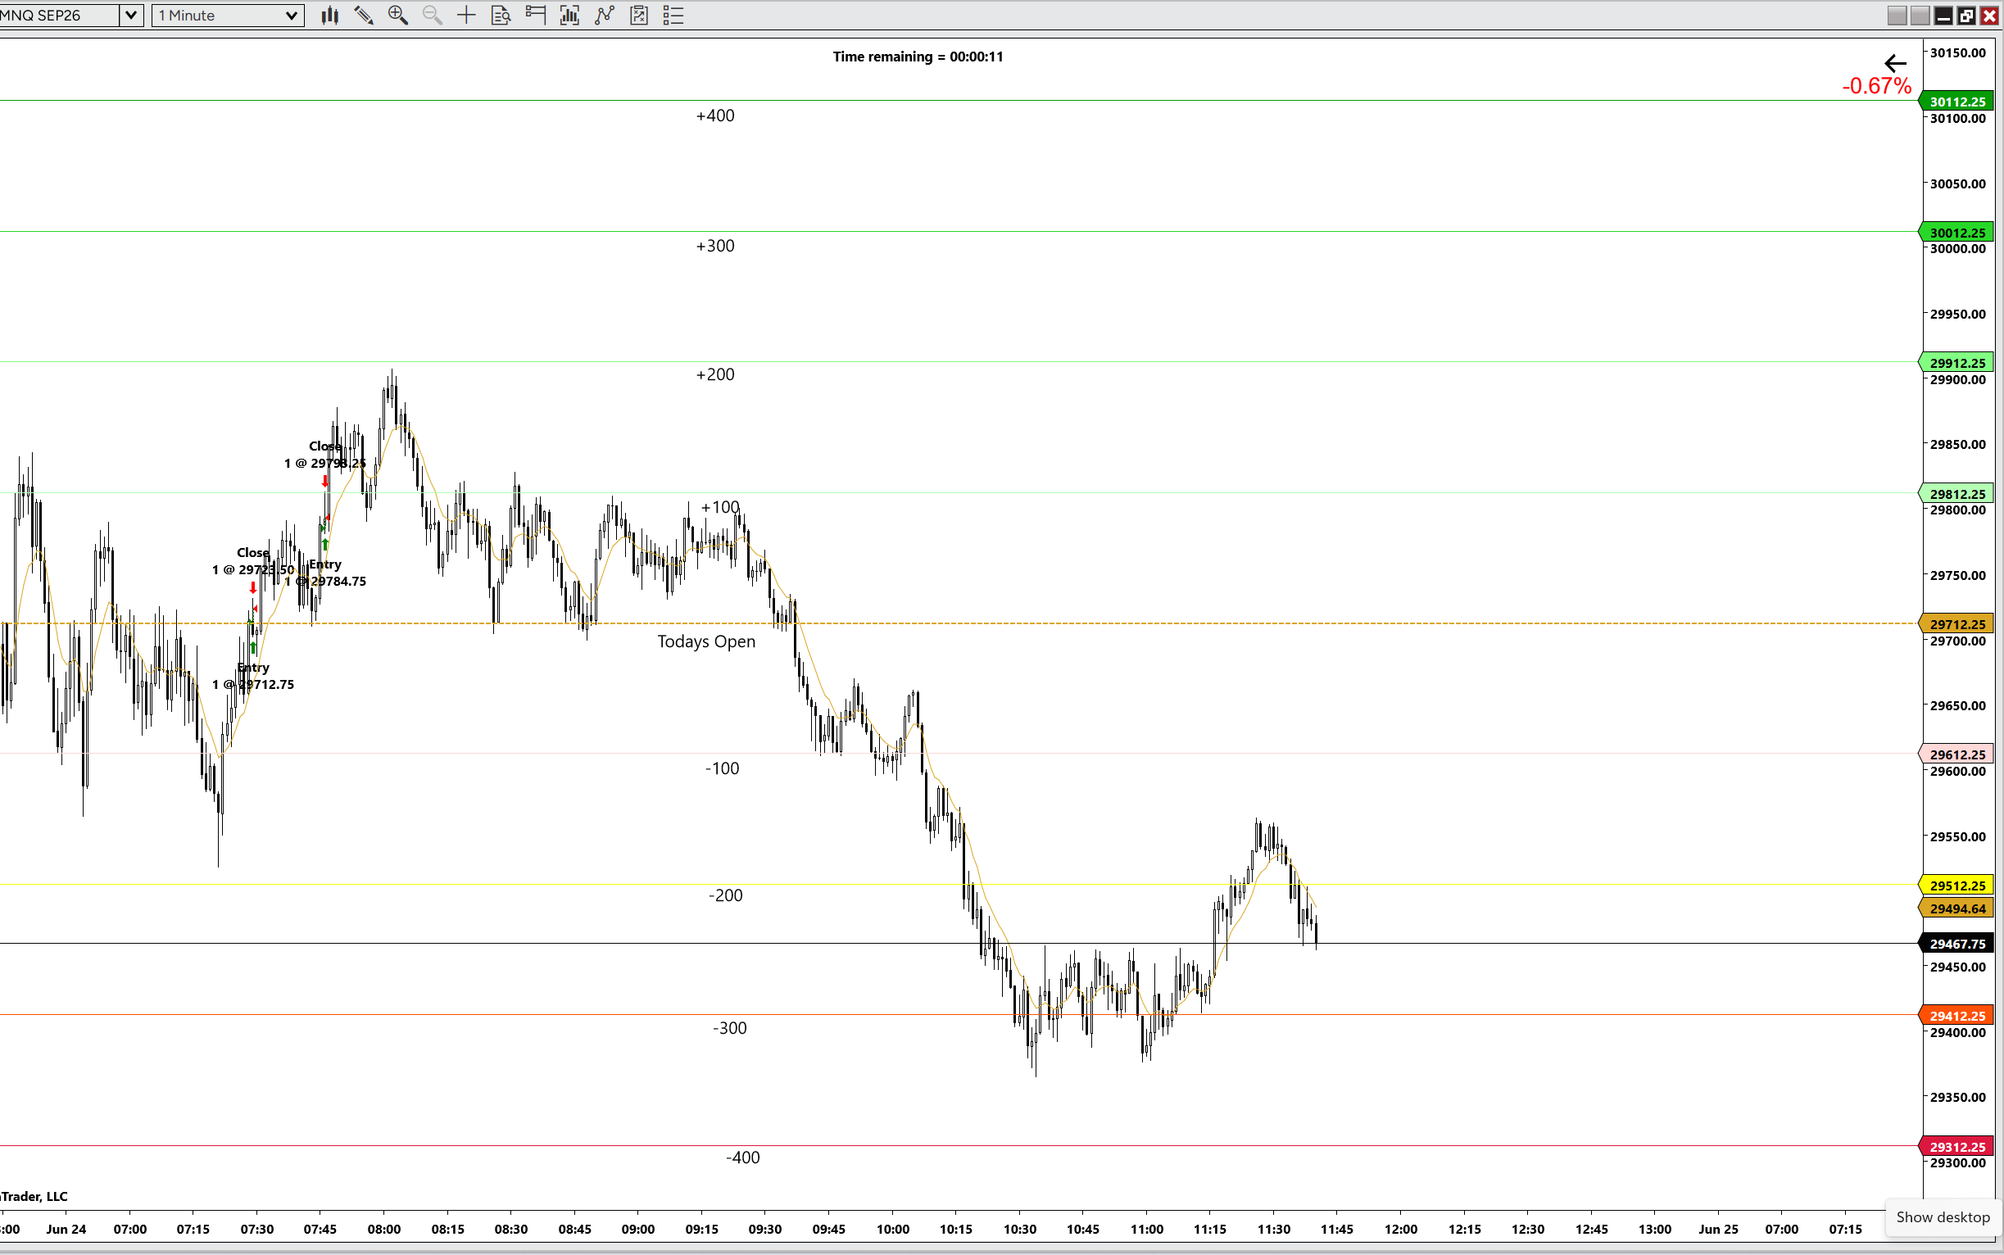Expand the MNQ SEP26 instrument dropdown arrow
This screenshot has height=1255, width=2004.
[131, 15]
